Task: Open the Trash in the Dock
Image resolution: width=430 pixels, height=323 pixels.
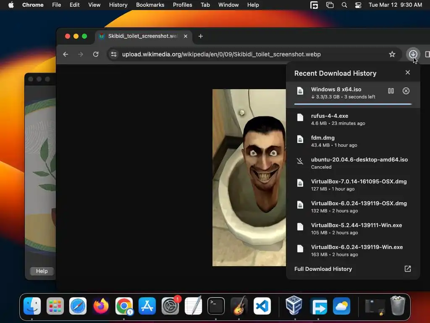Action: click(x=398, y=306)
